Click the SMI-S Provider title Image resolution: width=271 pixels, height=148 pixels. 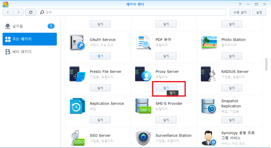point(169,104)
